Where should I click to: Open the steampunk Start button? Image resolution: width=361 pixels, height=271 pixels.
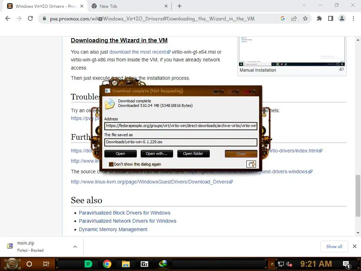coord(12,264)
